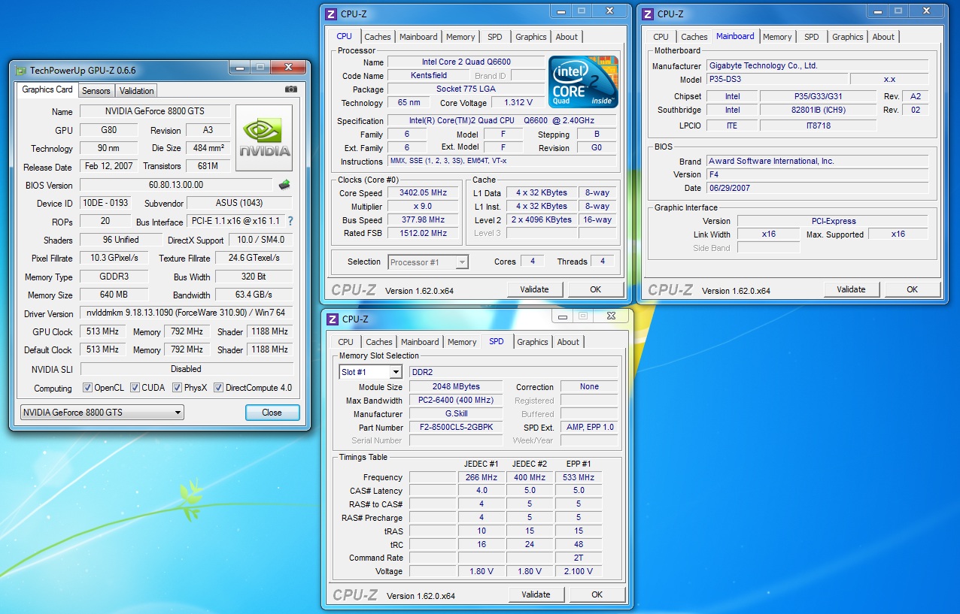Viewport: 960px width, 614px height.
Task: Click the Intel Core 2 Quad logo
Action: (583, 81)
